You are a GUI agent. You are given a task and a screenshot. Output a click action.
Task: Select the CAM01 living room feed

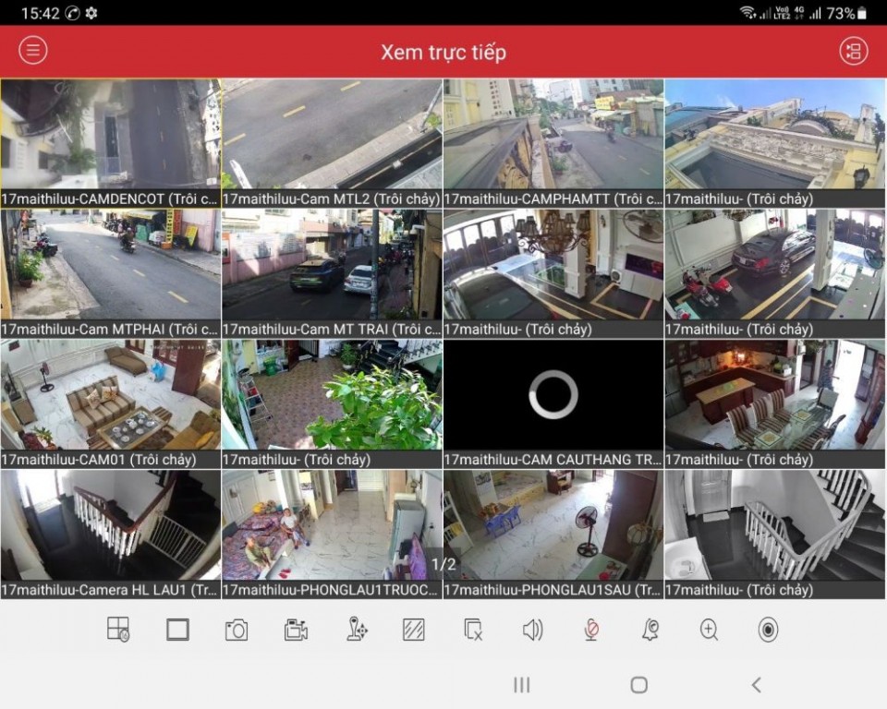tap(110, 403)
